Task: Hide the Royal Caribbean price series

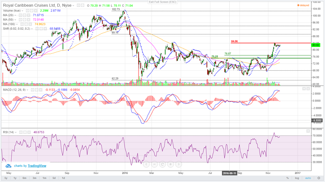Action: pos(79,5)
